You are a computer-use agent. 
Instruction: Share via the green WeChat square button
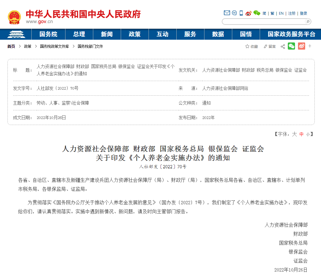[x=291, y=46]
